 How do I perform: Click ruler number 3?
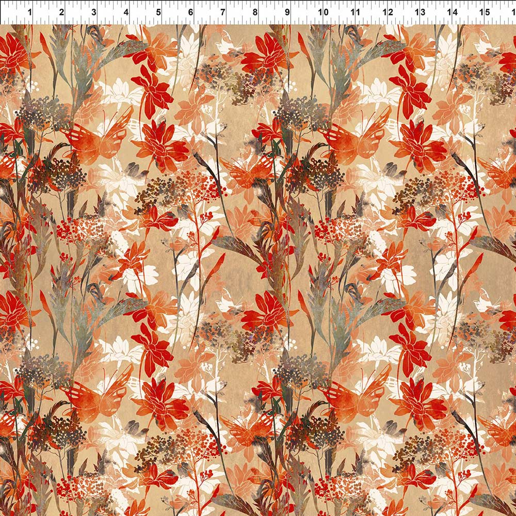click(94, 12)
